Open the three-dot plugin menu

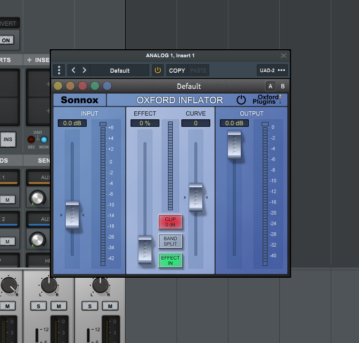click(59, 70)
